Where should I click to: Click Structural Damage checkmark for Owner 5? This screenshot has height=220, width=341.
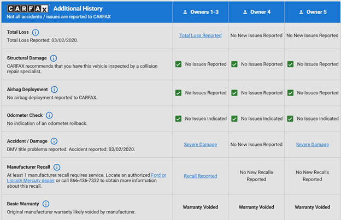point(290,64)
